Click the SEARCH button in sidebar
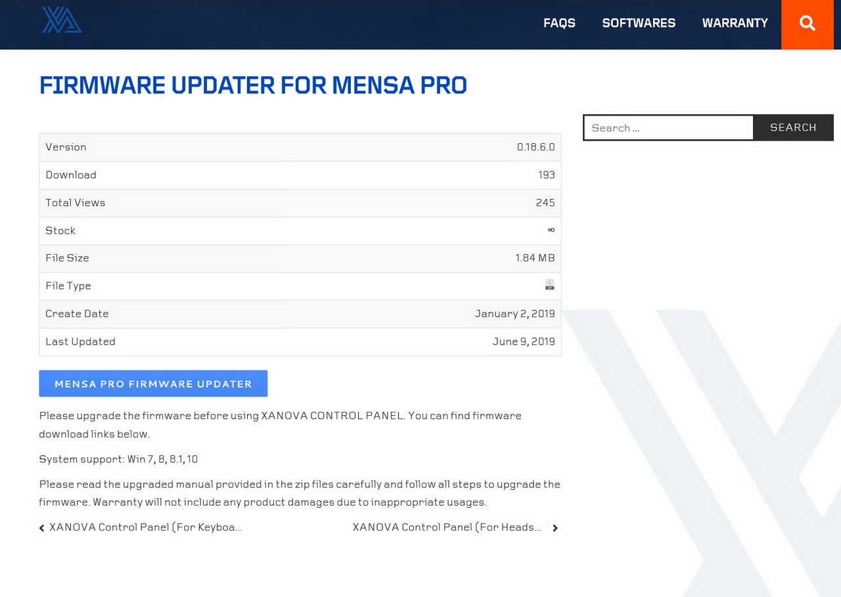Screen dimensions: 841x597 pyautogui.click(x=793, y=127)
